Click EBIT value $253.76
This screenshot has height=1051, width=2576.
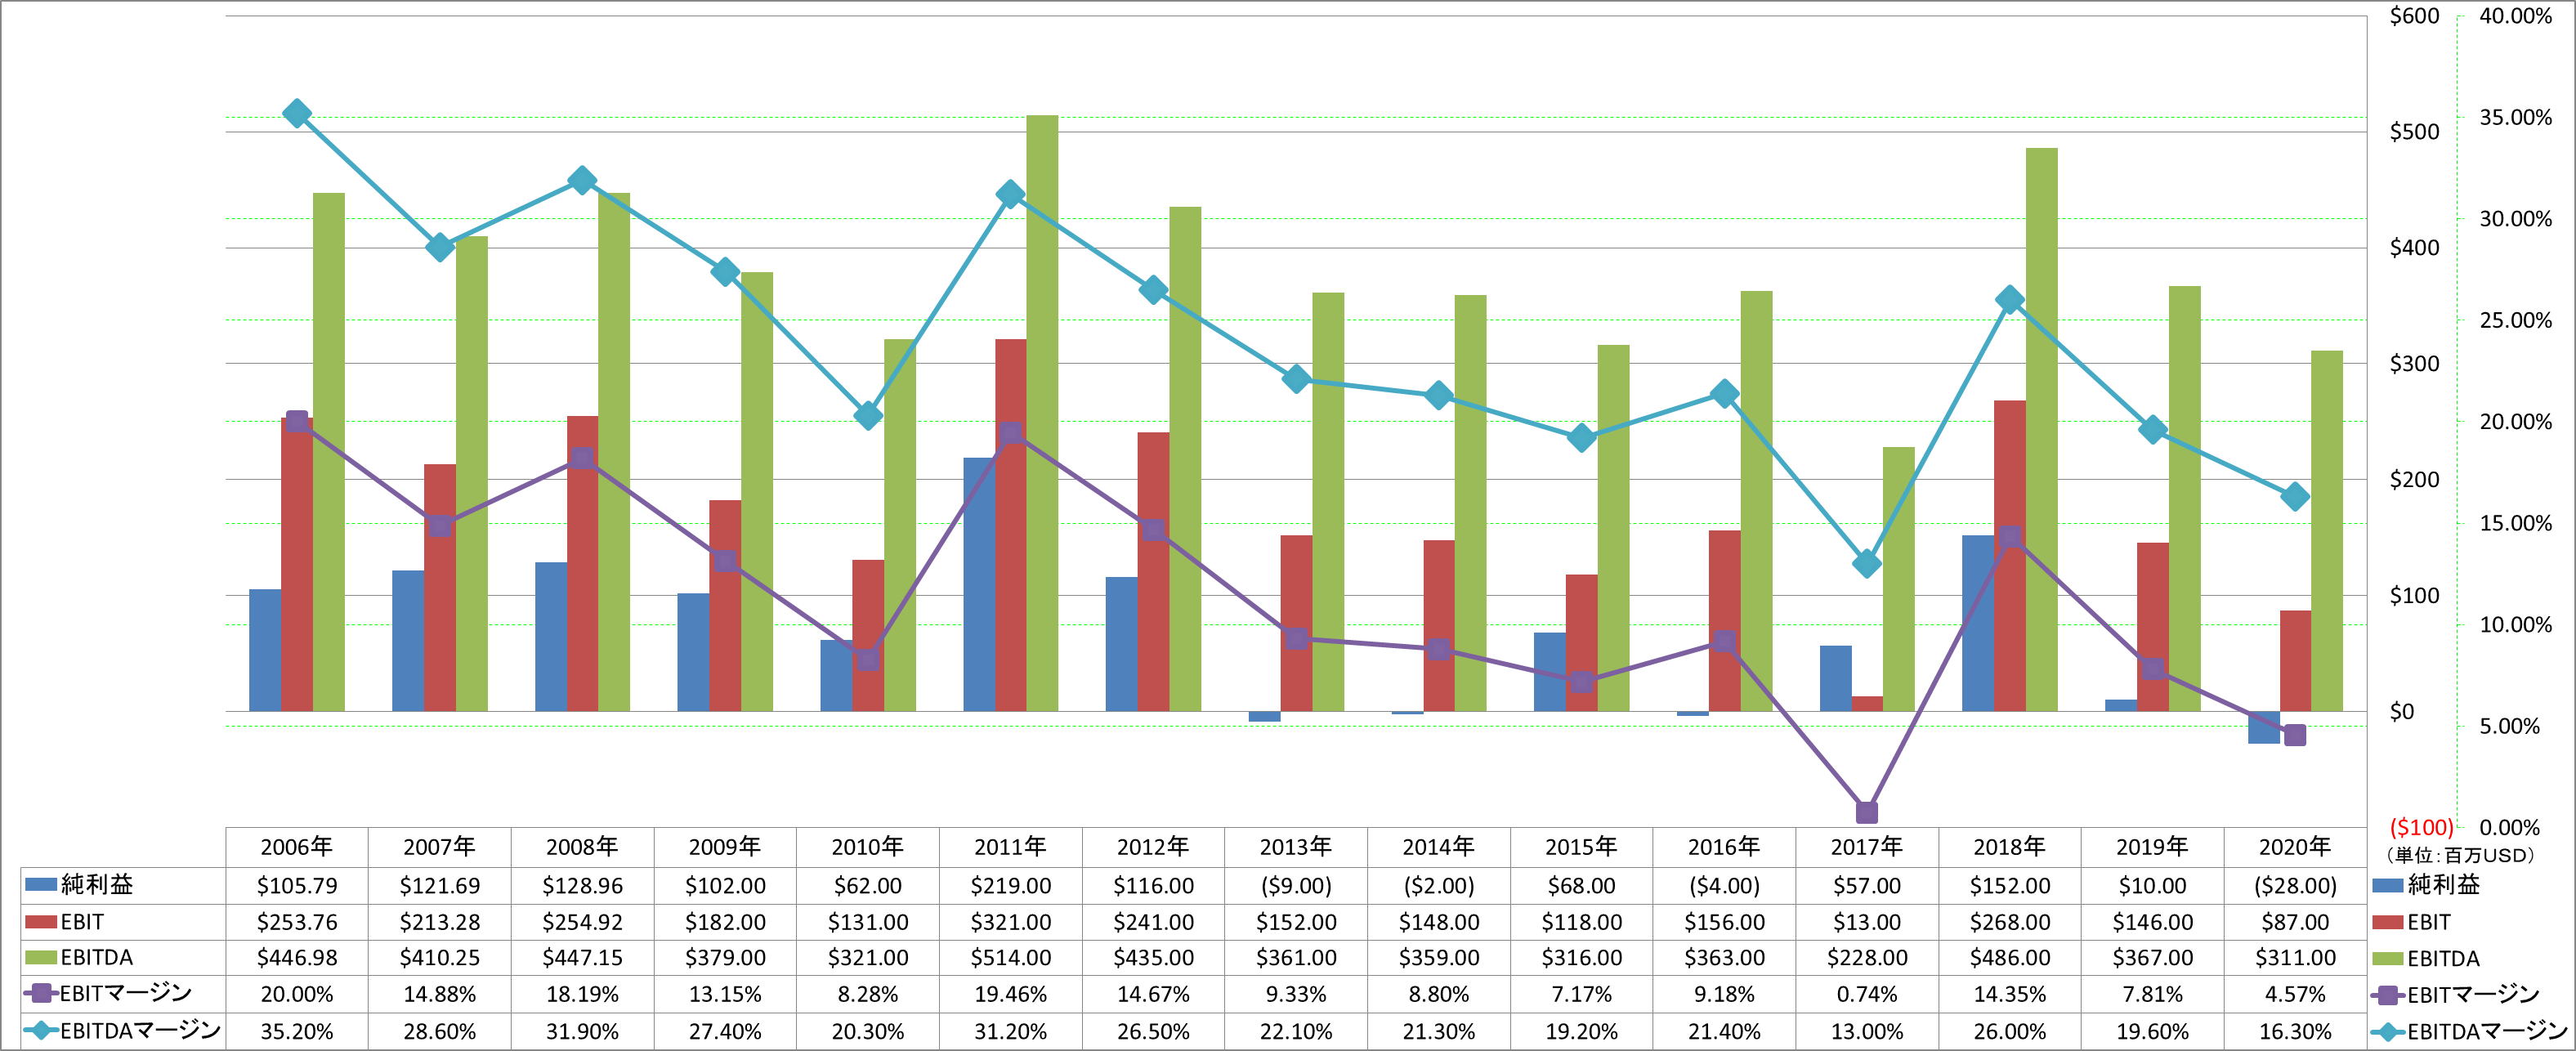(297, 922)
